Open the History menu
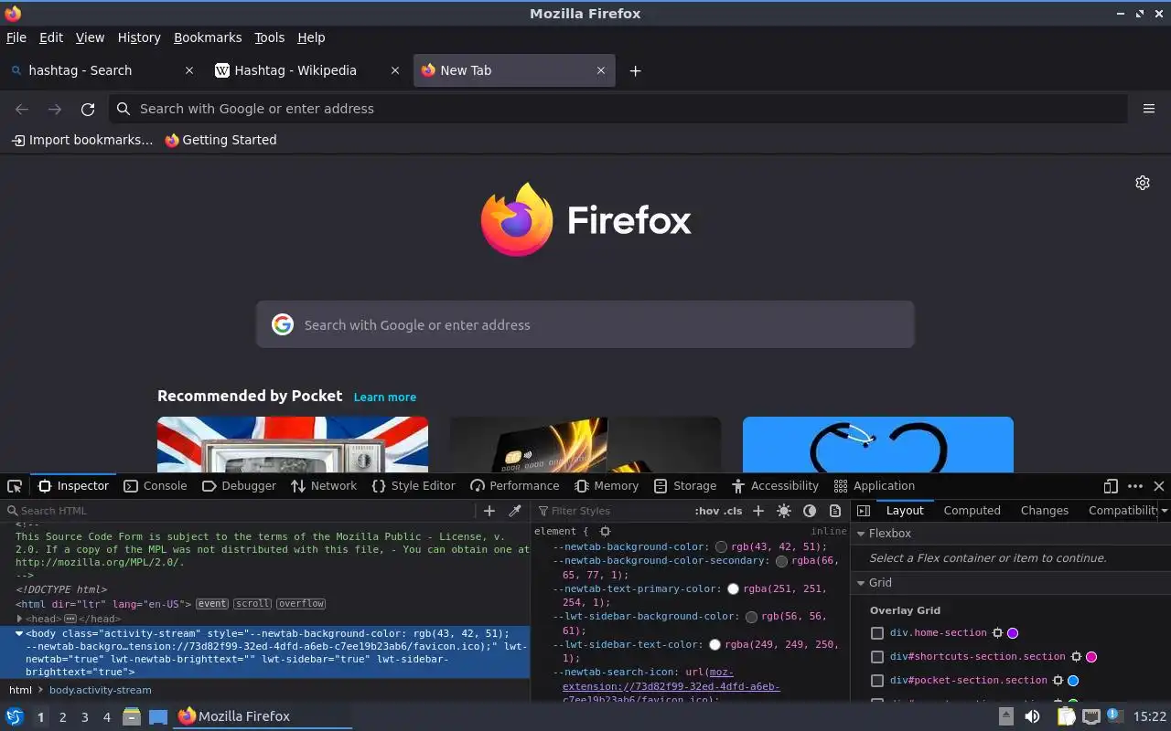The height and width of the screenshot is (731, 1171). [139, 37]
